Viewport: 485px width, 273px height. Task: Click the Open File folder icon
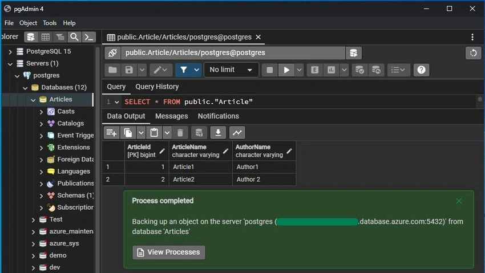point(112,70)
